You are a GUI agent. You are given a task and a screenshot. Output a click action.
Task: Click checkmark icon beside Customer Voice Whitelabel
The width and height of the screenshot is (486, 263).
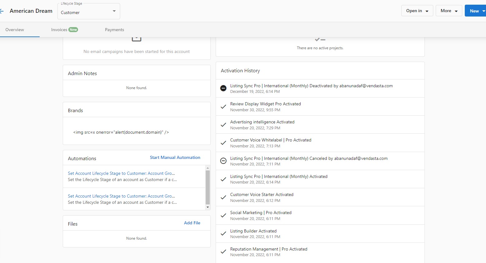pos(223,143)
